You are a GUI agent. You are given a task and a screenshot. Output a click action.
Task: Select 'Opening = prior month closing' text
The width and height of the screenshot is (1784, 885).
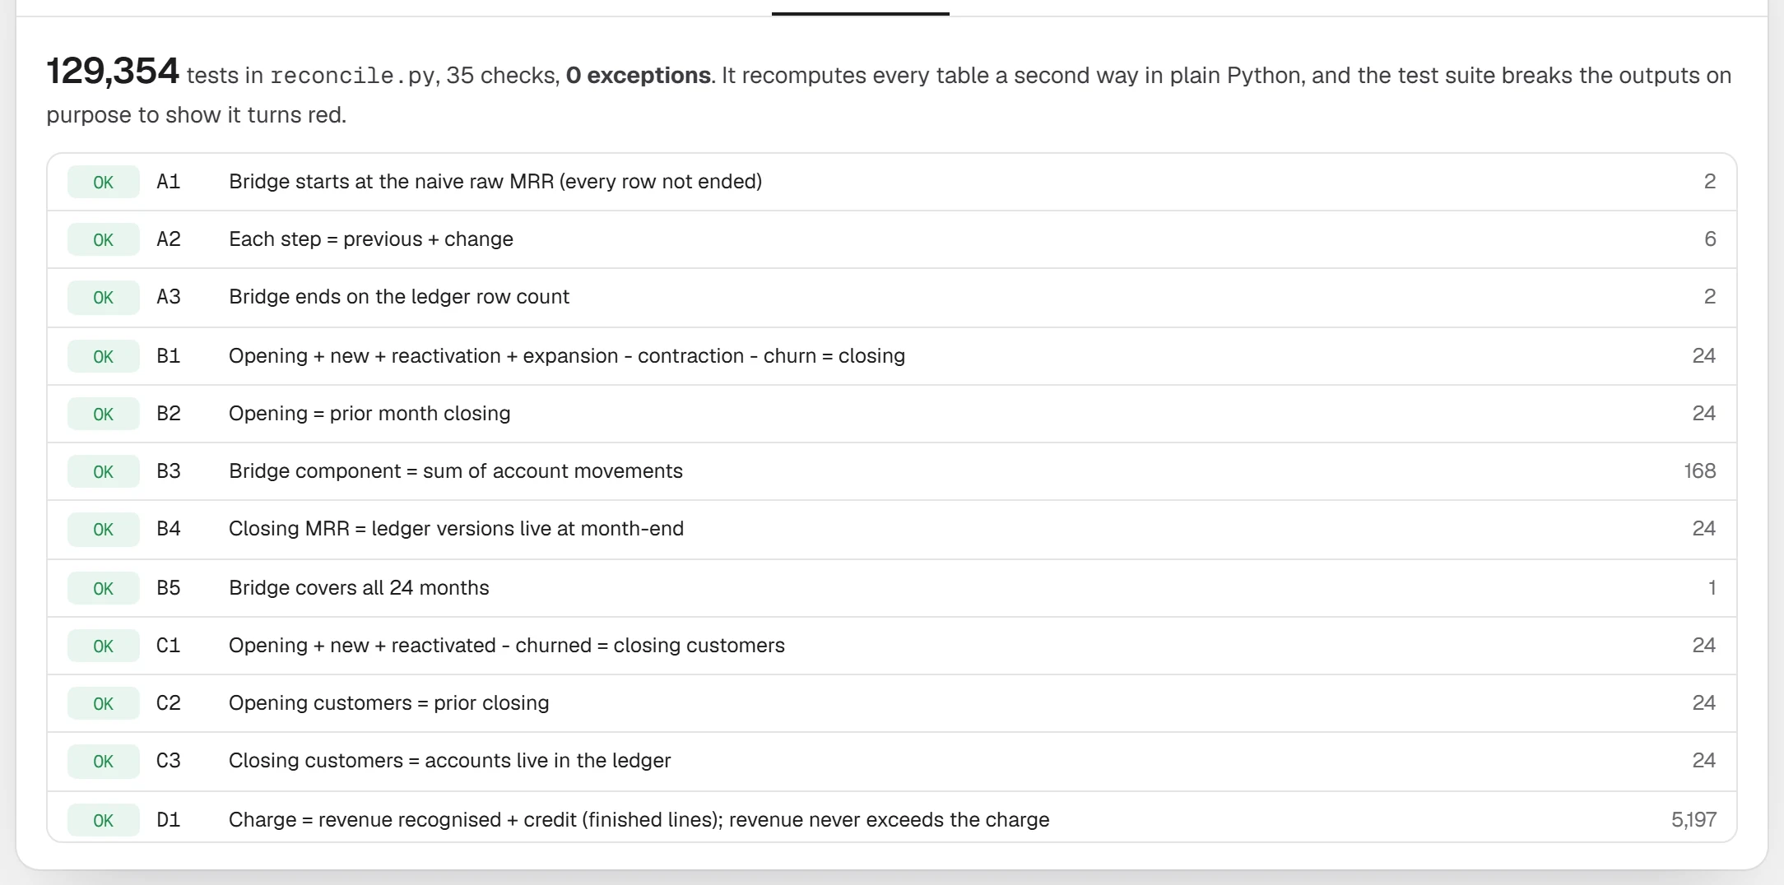click(x=369, y=414)
